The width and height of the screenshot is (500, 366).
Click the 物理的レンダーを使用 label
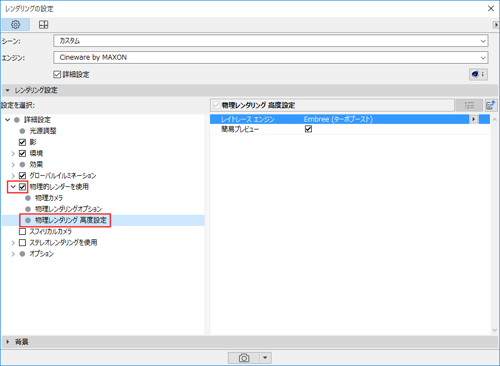(x=59, y=187)
